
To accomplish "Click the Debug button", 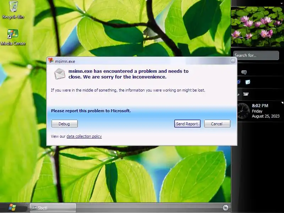I will click(x=65, y=124).
